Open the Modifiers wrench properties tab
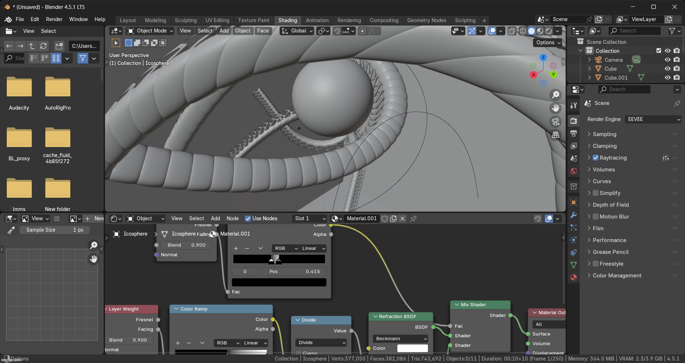Image resolution: width=685 pixels, height=363 pixels. [574, 215]
